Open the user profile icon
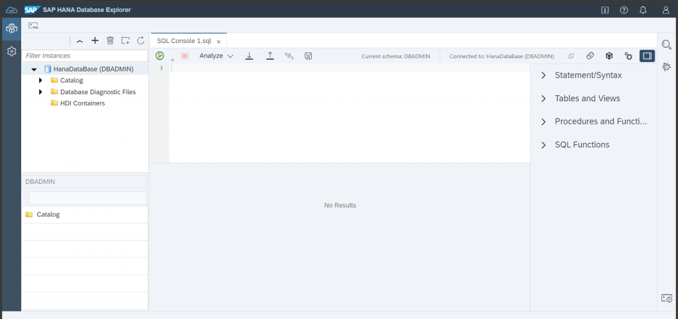 [666, 10]
